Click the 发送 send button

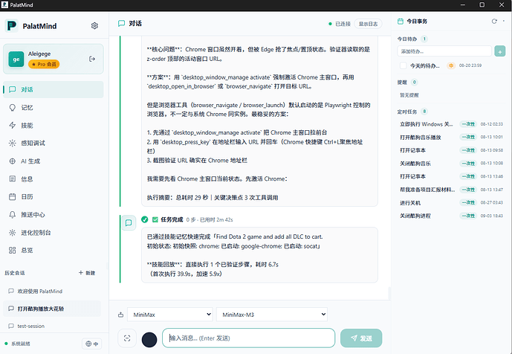[x=361, y=338]
